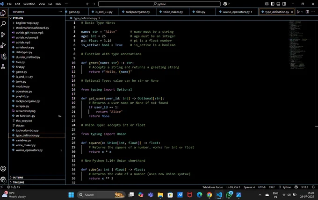This screenshot has width=318, height=200.
Task: Open Run and Debug view icon
Action: 3,45
